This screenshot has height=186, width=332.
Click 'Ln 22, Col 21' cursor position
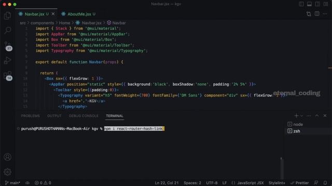[x=167, y=183]
